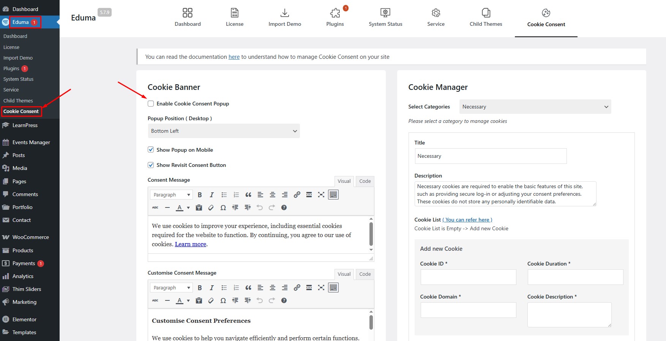666x341 pixels.
Task: Click blockquote icon in Consent Message editor
Action: [248, 195]
